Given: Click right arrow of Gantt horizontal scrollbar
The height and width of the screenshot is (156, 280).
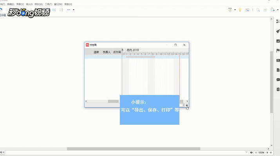Looking at the screenshot, I should pyautogui.click(x=187, y=101).
